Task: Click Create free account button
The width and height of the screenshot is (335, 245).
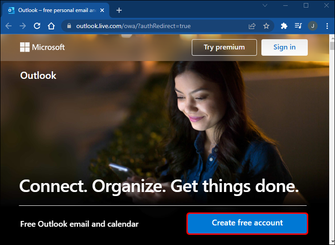Action: (x=248, y=224)
